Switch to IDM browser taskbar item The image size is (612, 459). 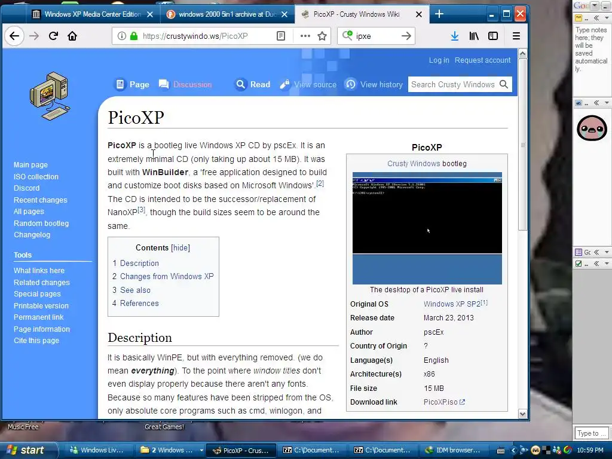click(x=453, y=450)
